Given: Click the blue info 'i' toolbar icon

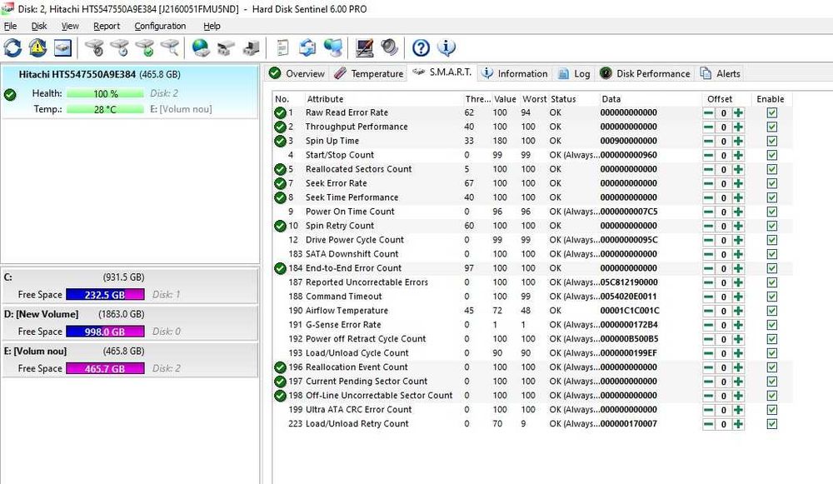Looking at the screenshot, I should (446, 47).
